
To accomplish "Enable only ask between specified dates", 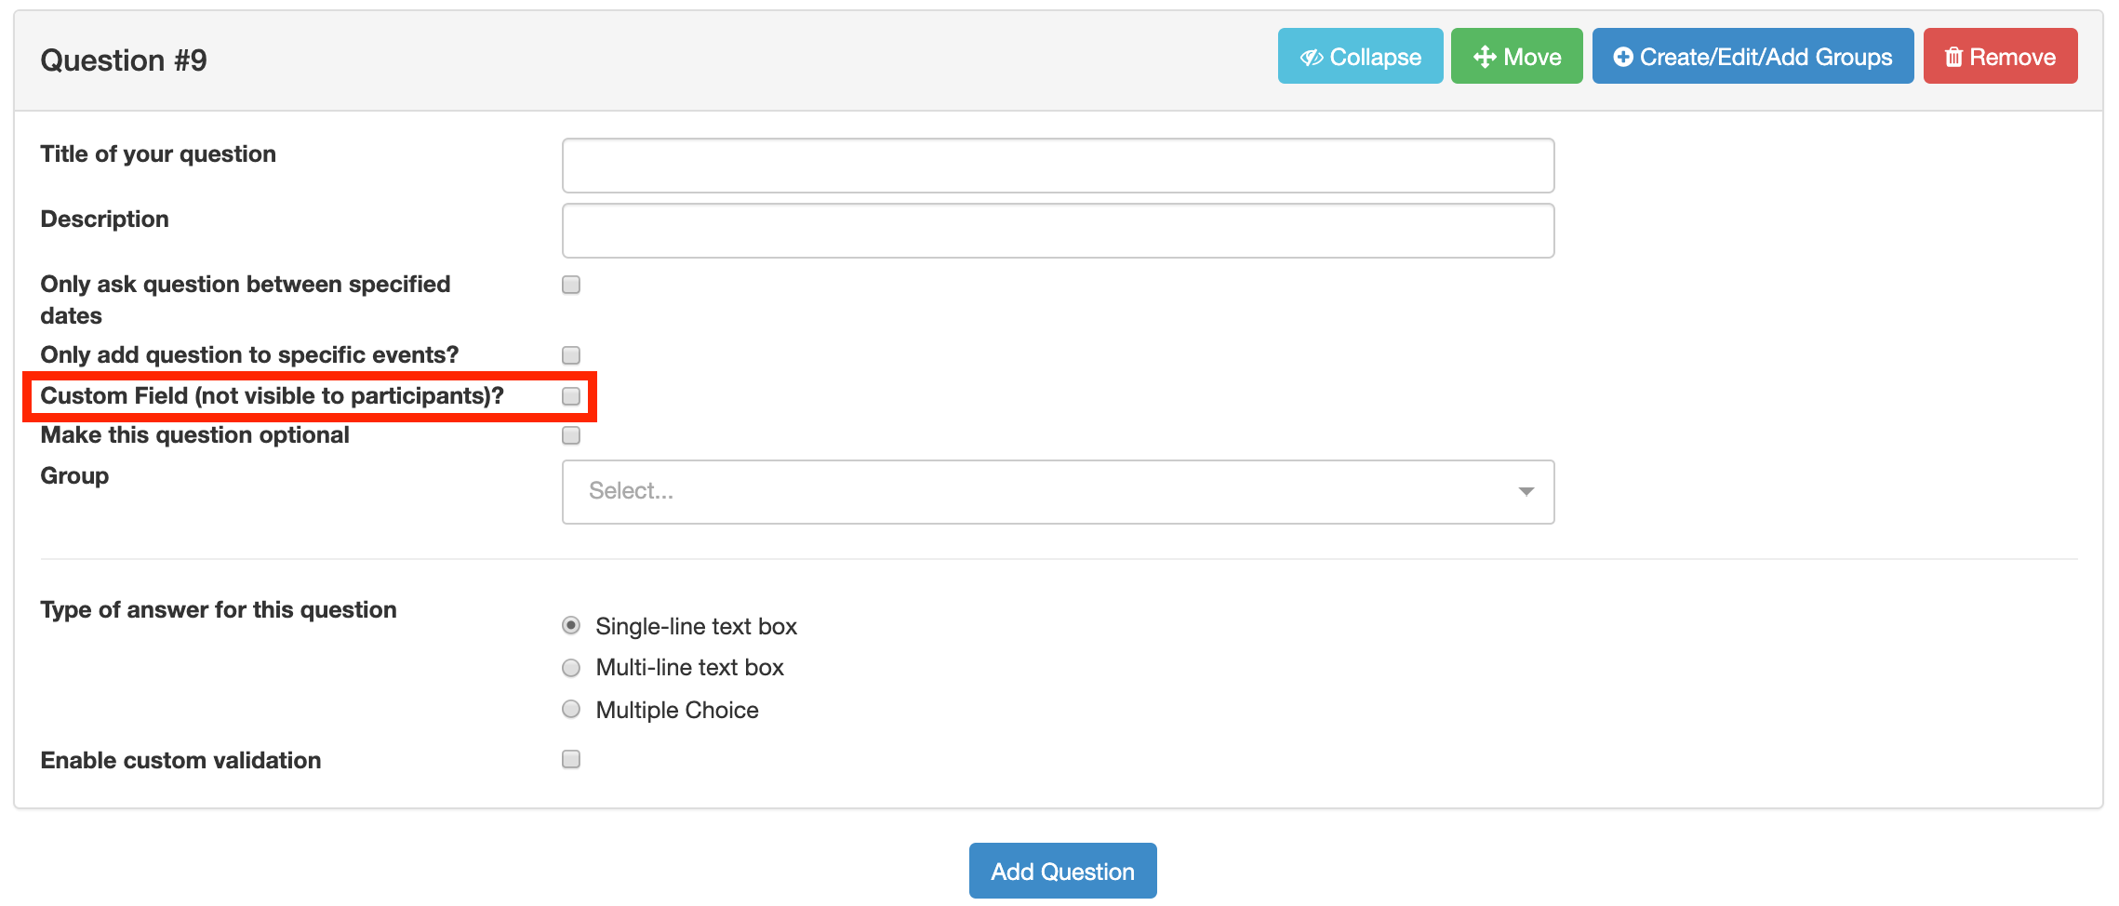I will (571, 285).
